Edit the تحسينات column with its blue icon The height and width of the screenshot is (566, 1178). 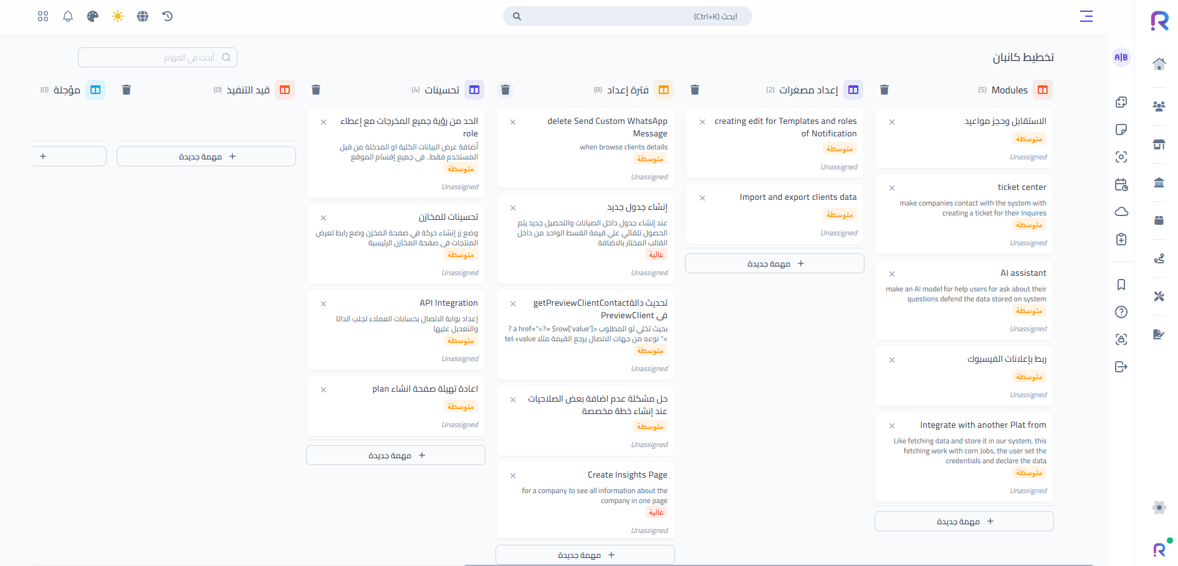point(474,90)
